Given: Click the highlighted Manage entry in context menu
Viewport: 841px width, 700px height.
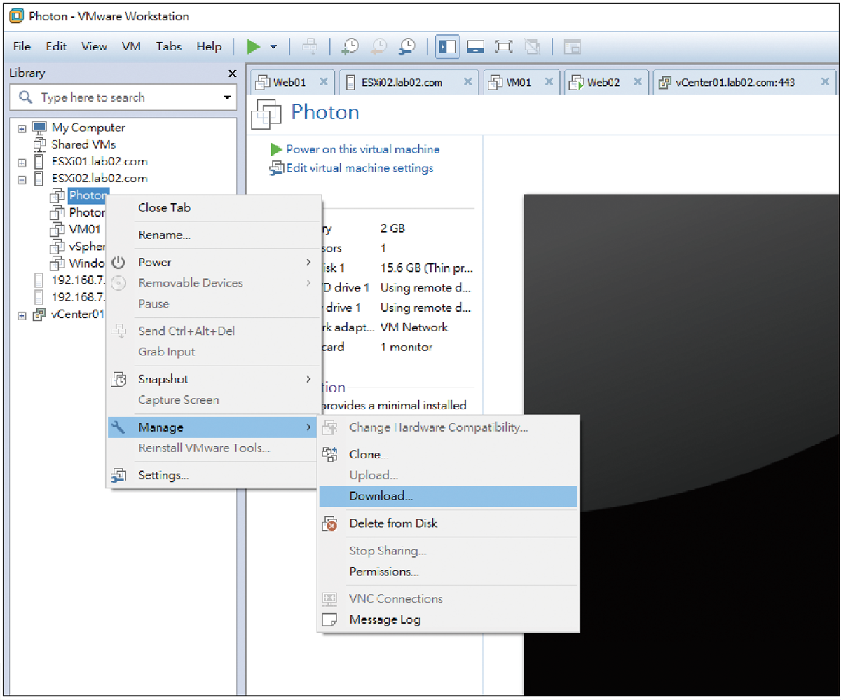Looking at the screenshot, I should (x=214, y=427).
